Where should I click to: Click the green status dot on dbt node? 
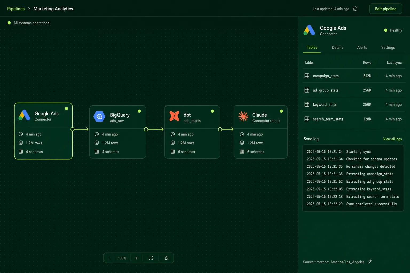(x=212, y=111)
